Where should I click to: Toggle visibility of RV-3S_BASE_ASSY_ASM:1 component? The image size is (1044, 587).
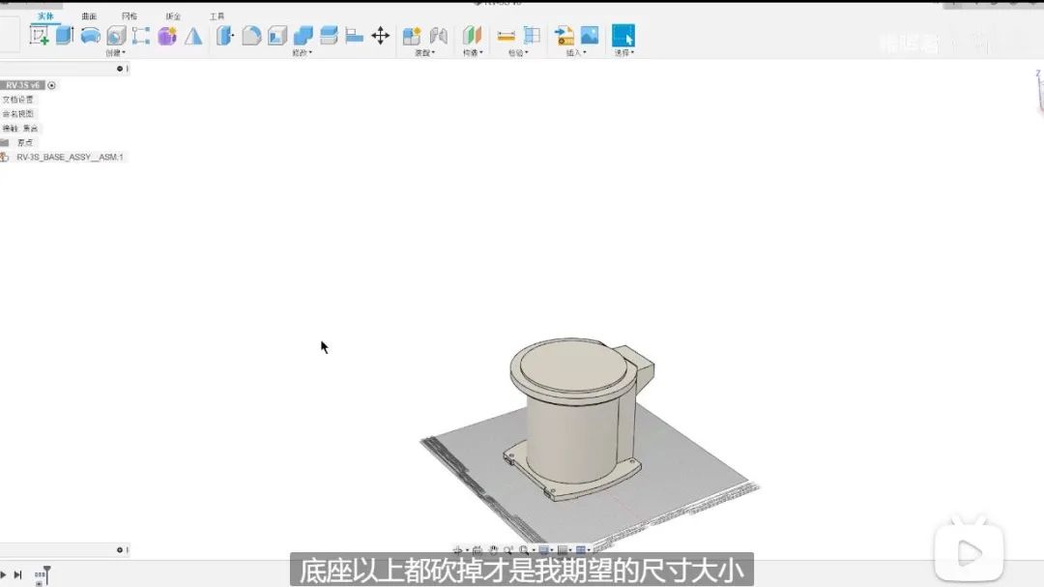5,156
